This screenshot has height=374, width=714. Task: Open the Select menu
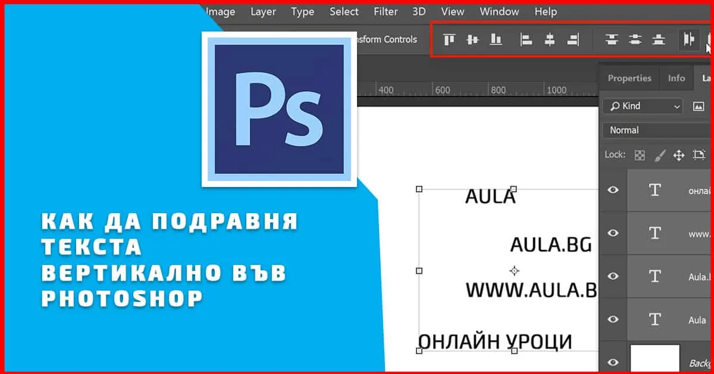[344, 11]
